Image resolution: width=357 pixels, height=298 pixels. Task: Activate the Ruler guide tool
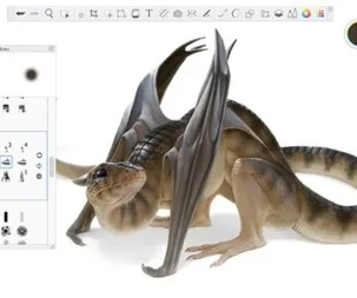pyautogui.click(x=163, y=13)
